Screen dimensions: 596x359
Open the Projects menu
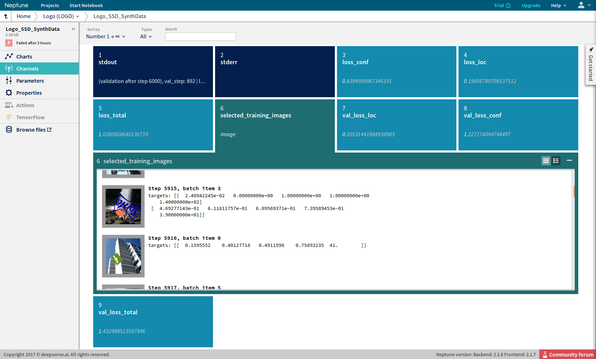(x=50, y=5)
